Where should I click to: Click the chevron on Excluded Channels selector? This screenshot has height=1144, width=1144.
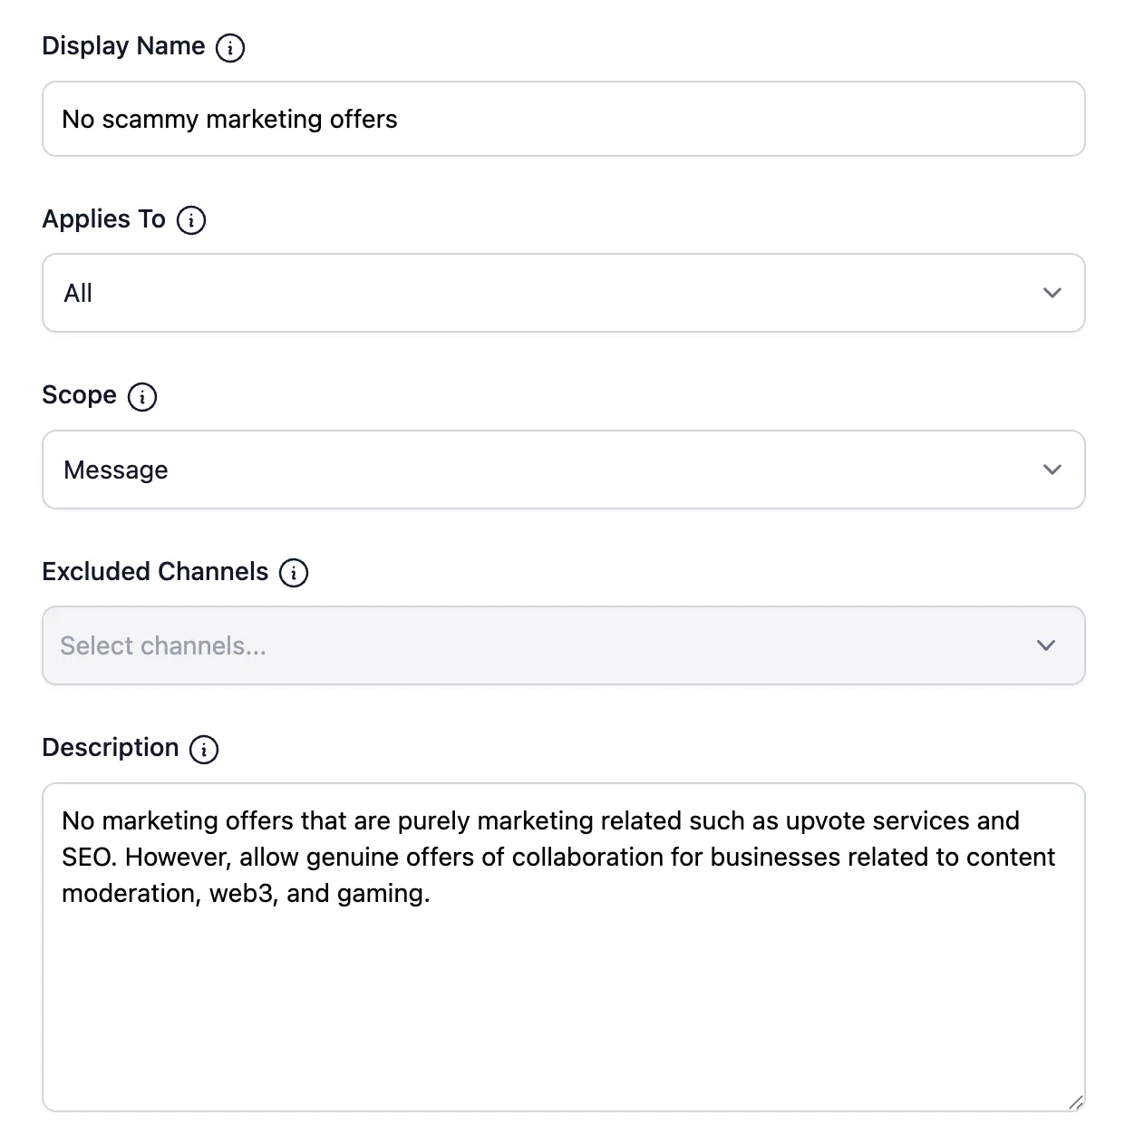pyautogui.click(x=1045, y=645)
